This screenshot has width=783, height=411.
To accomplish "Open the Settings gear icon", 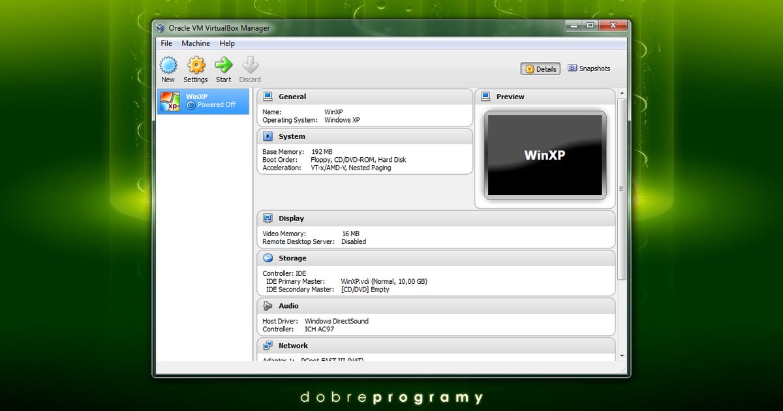I will (196, 65).
